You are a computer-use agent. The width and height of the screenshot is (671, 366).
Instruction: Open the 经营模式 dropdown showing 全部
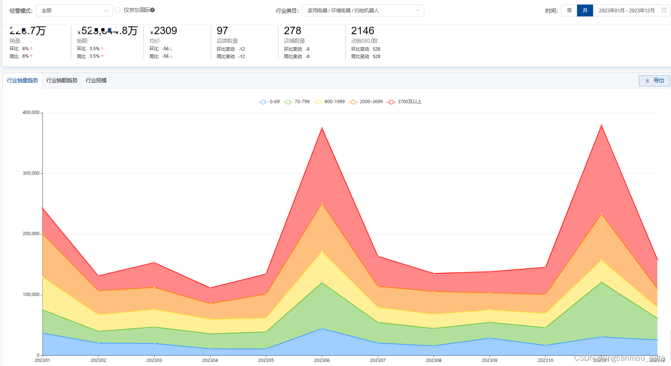click(x=74, y=10)
